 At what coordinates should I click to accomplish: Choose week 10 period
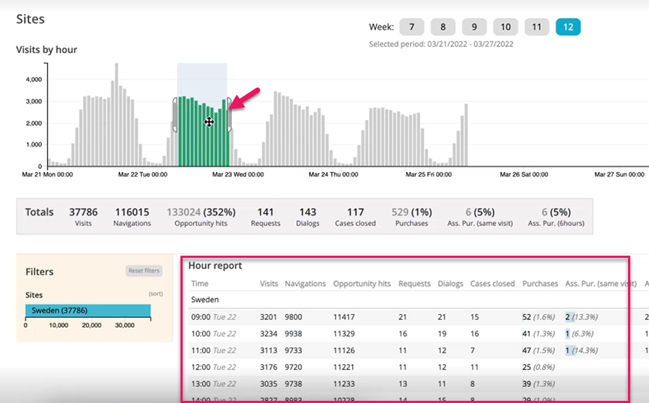coord(505,27)
